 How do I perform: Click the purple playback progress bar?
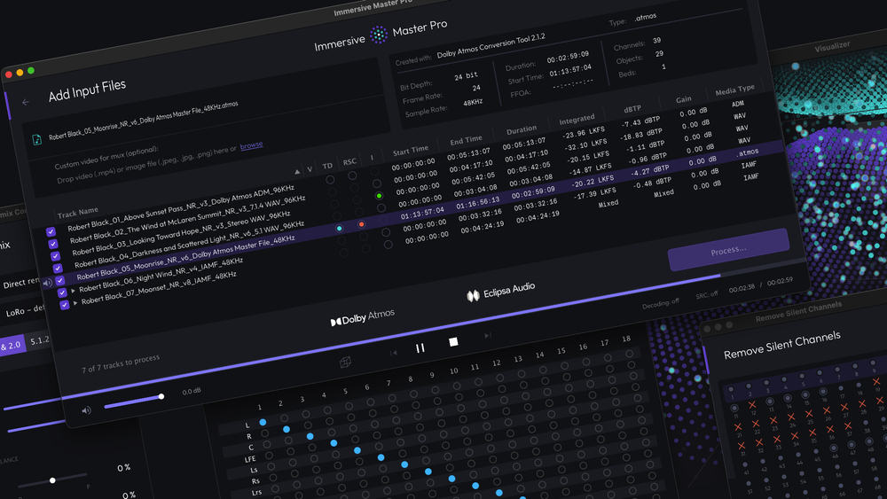390,338
